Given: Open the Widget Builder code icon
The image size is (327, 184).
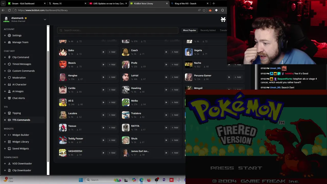Looking at the screenshot, I should tap(9, 135).
